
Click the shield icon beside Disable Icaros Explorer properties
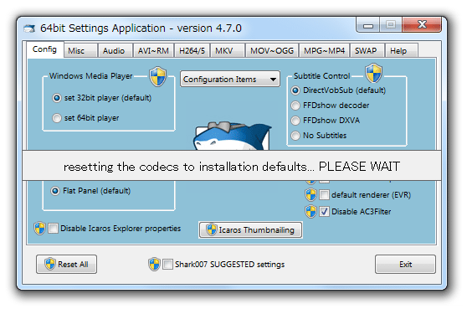point(39,229)
